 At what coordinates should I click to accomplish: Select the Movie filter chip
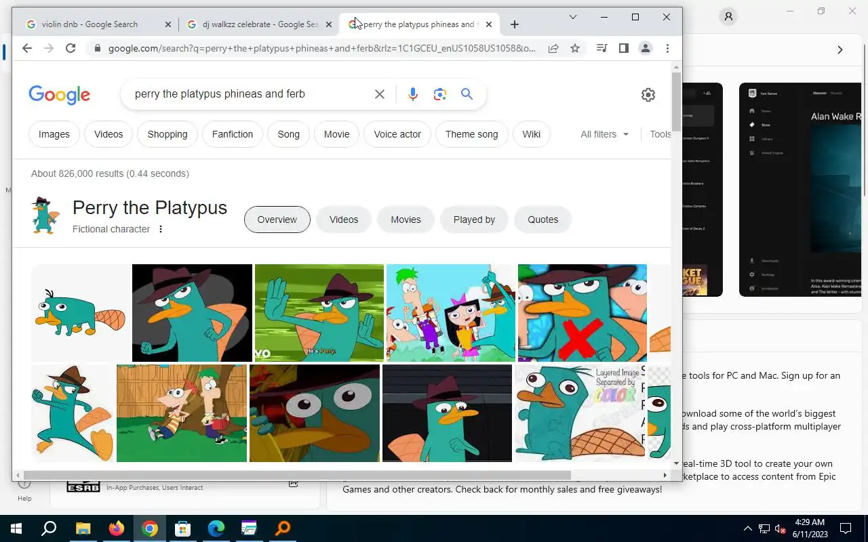pyautogui.click(x=336, y=134)
